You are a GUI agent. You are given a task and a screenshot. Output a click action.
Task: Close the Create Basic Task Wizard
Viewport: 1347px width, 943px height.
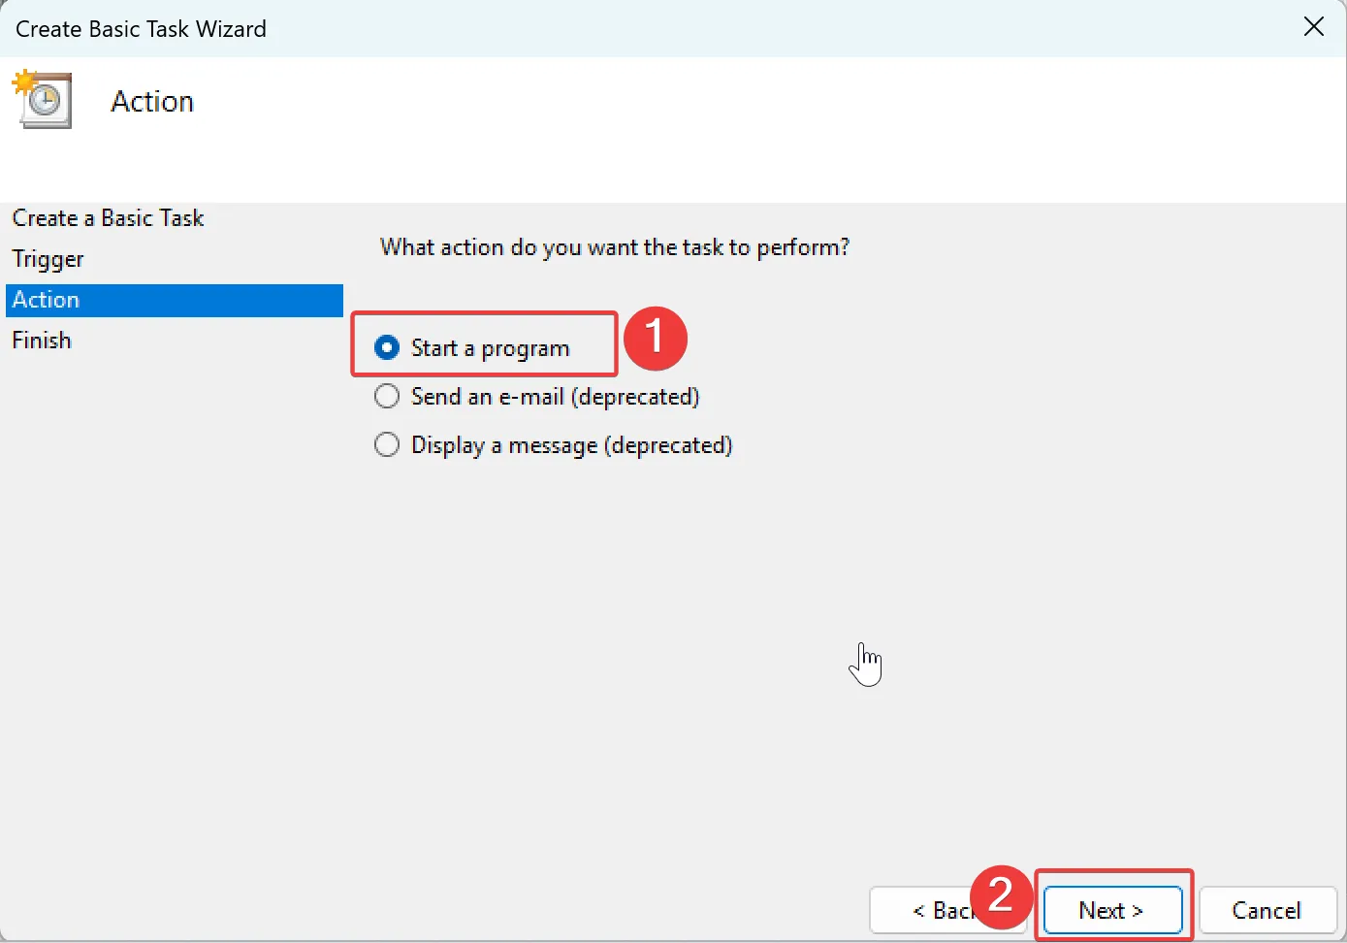coord(1314,26)
